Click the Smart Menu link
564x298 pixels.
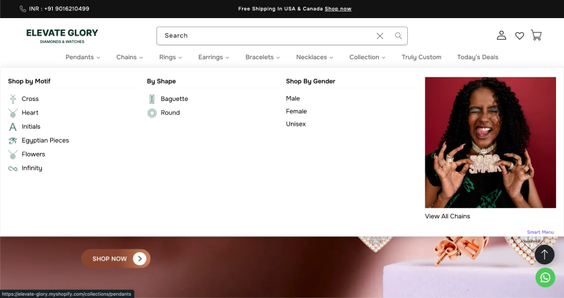(540, 232)
